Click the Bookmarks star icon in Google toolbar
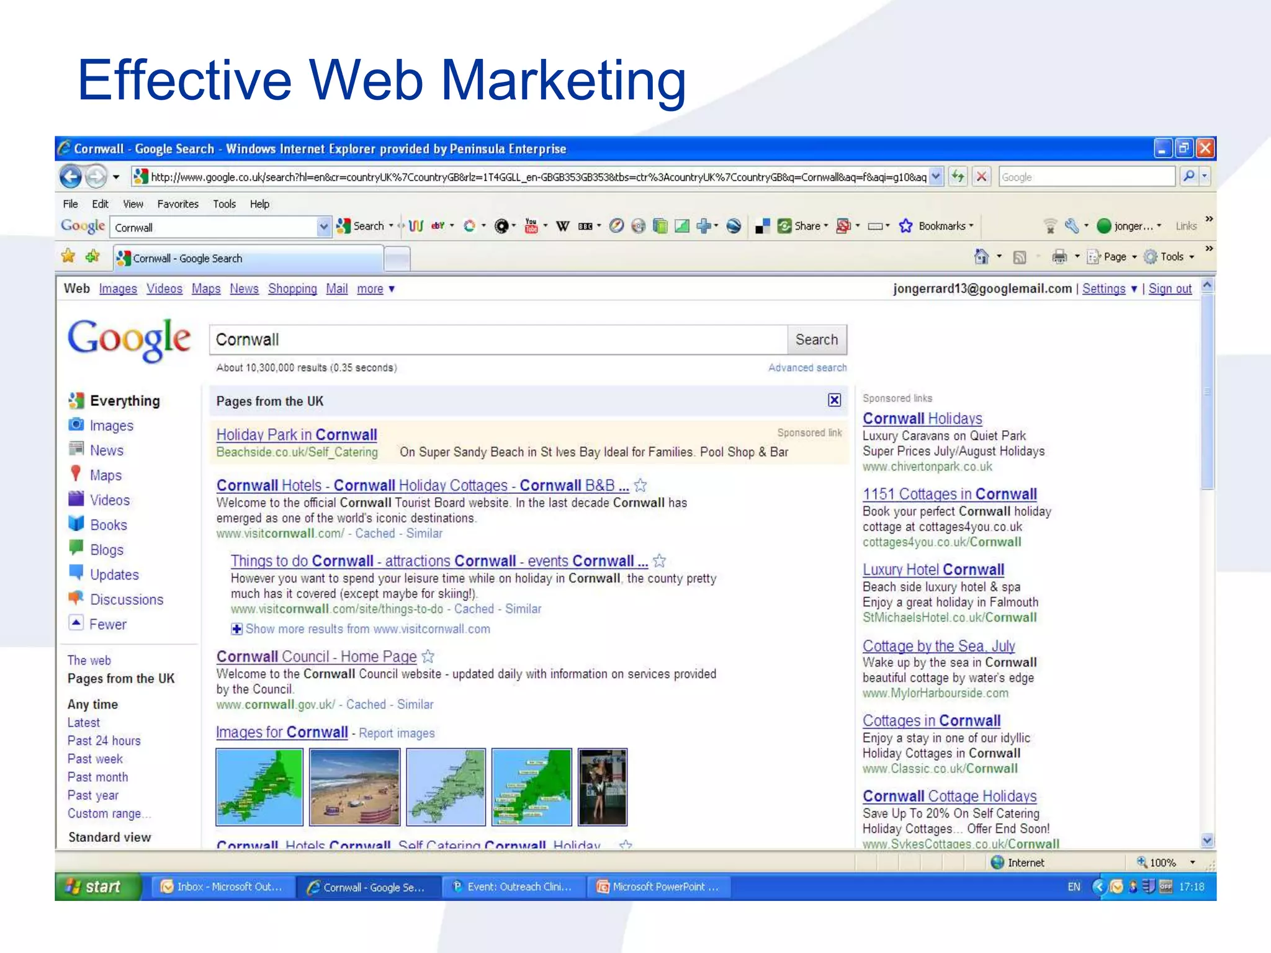This screenshot has height=953, width=1271. (x=905, y=226)
